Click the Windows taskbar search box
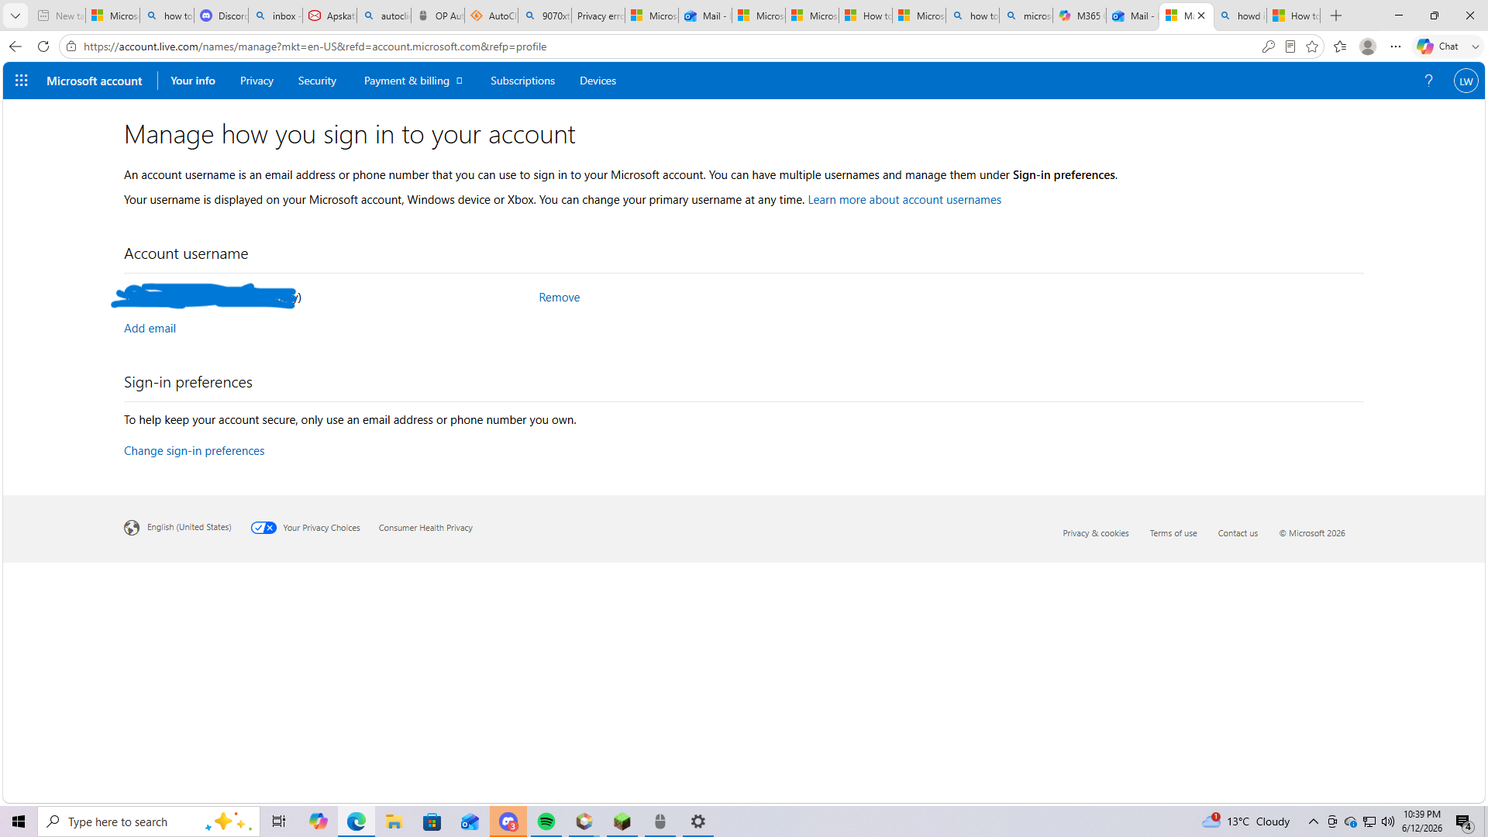This screenshot has height=837, width=1488. point(149,821)
